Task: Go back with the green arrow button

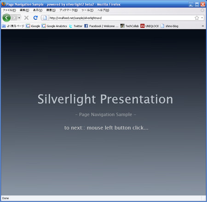Action: click(6, 18)
